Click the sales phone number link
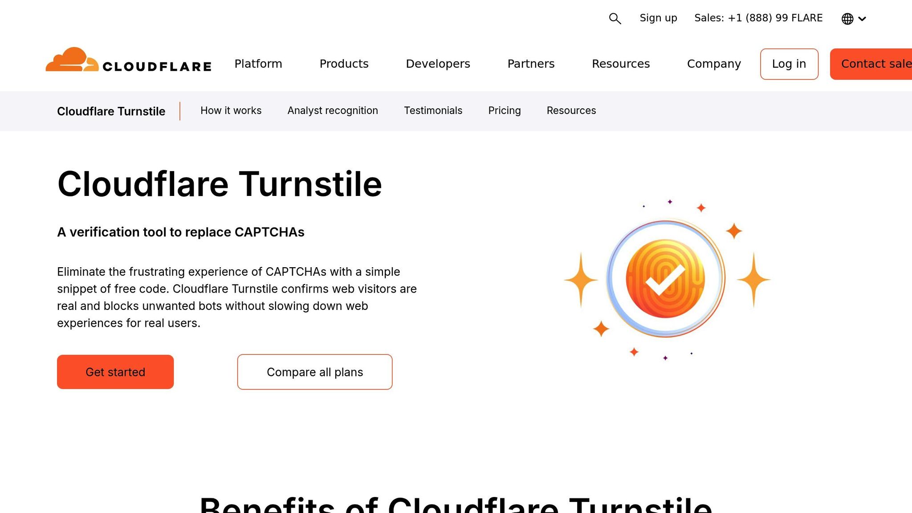912x513 pixels. [x=758, y=18]
